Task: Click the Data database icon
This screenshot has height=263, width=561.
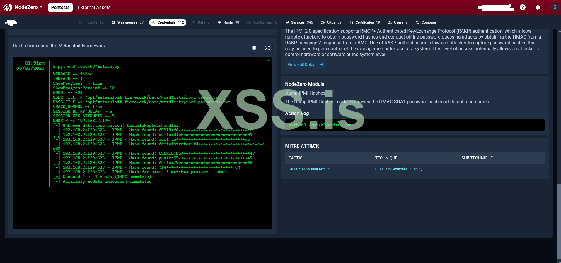Action: click(x=194, y=22)
